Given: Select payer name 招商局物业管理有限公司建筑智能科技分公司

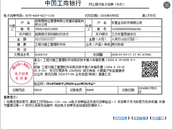Looking at the screenshot, I should coord(60,23).
